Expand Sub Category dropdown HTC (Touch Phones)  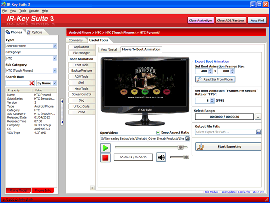(54, 71)
